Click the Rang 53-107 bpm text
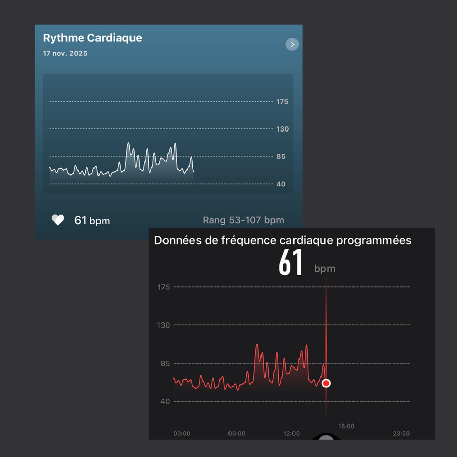 [243, 220]
